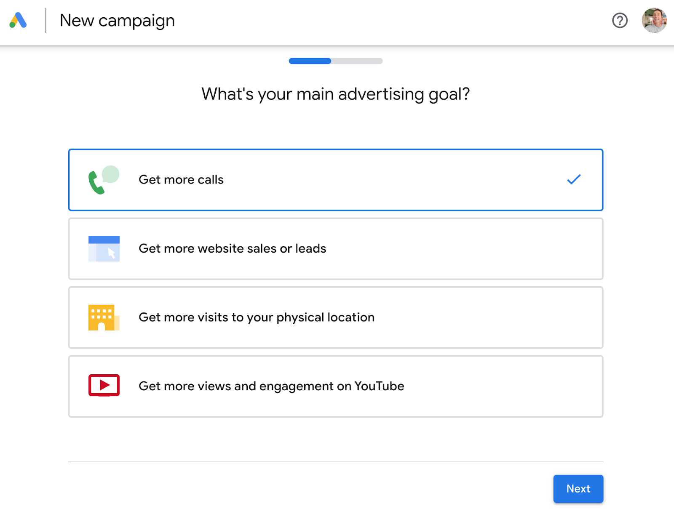Screen dimensions: 674x517
Task: Click the yellow building icon
Action: coord(104,317)
